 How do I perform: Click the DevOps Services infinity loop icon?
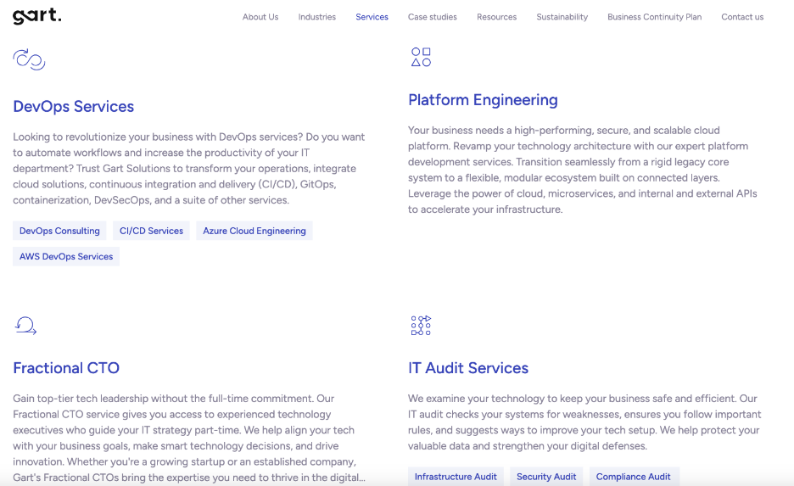[29, 59]
